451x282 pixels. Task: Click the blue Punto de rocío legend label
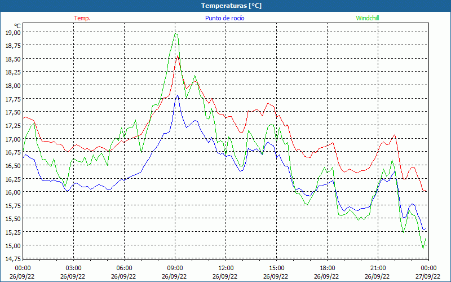pyautogui.click(x=224, y=18)
